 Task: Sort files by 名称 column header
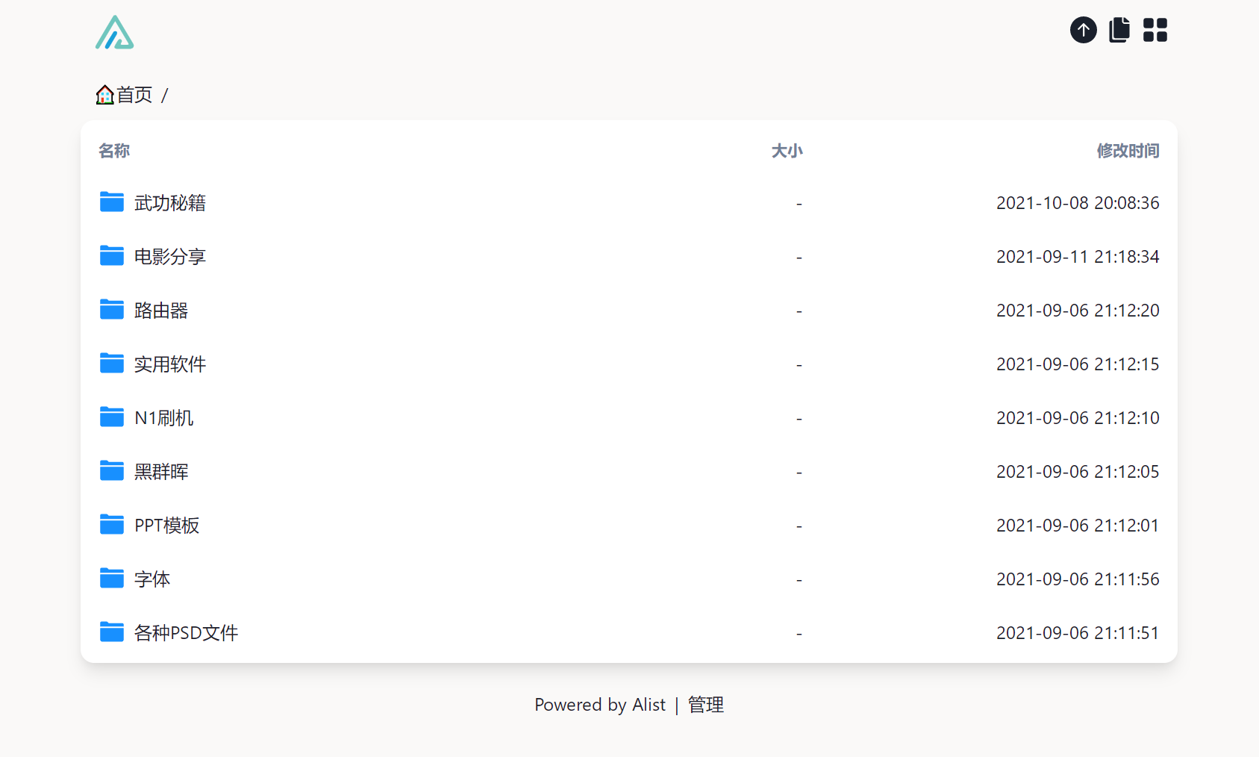[114, 151]
